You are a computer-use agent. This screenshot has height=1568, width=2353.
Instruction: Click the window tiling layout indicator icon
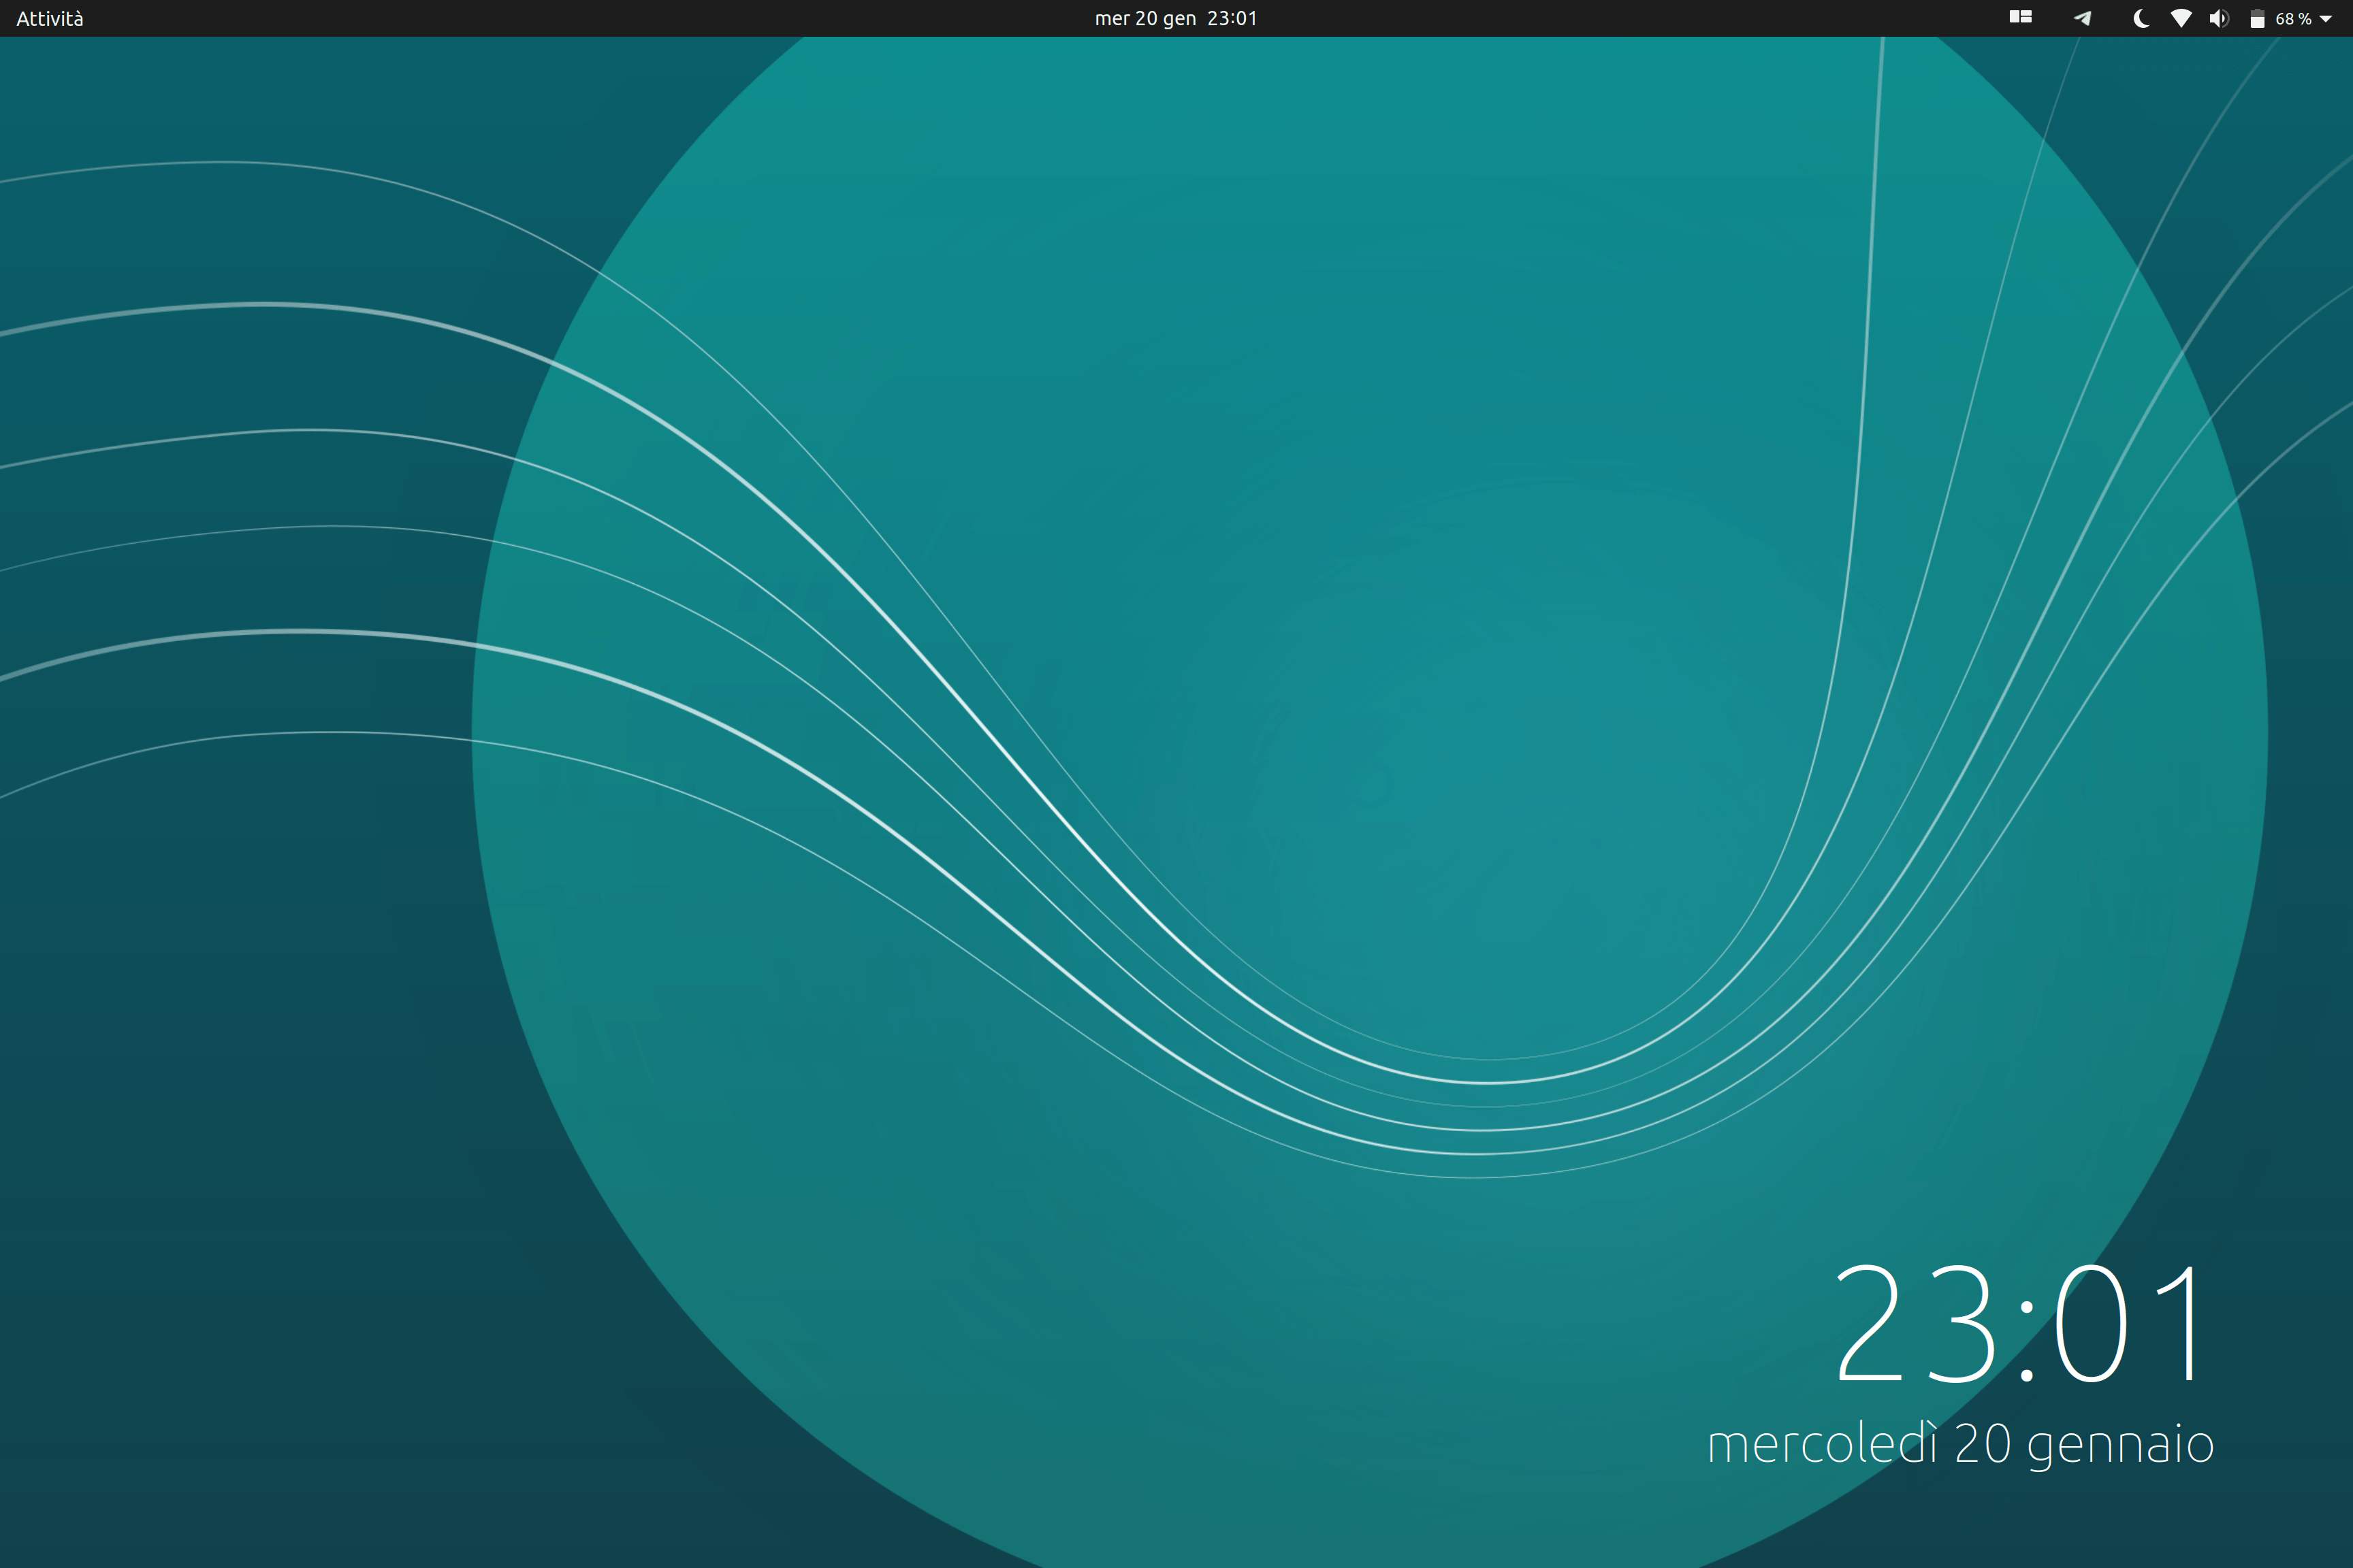click(2020, 18)
